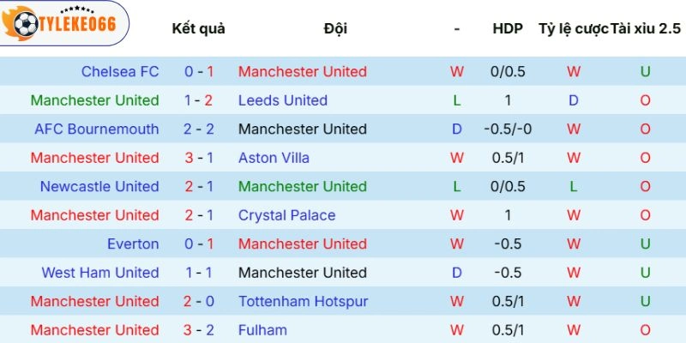Select AFC Bournemouth in the results table
The height and width of the screenshot is (343, 686).
[x=96, y=129]
